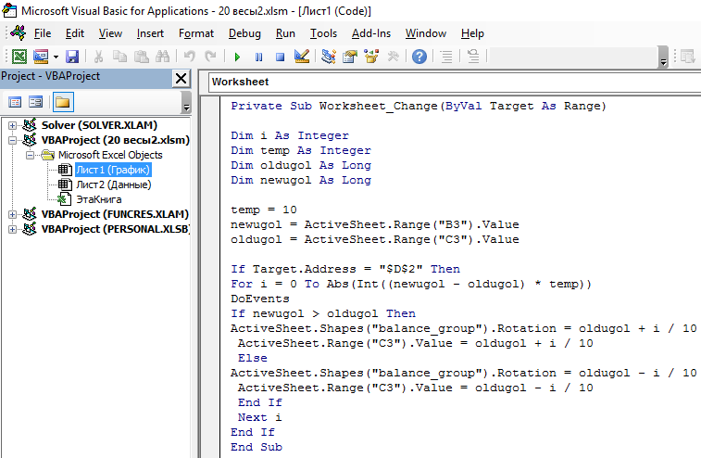This screenshot has height=458, width=701.
Task: Open the Debug menu
Action: 244,33
